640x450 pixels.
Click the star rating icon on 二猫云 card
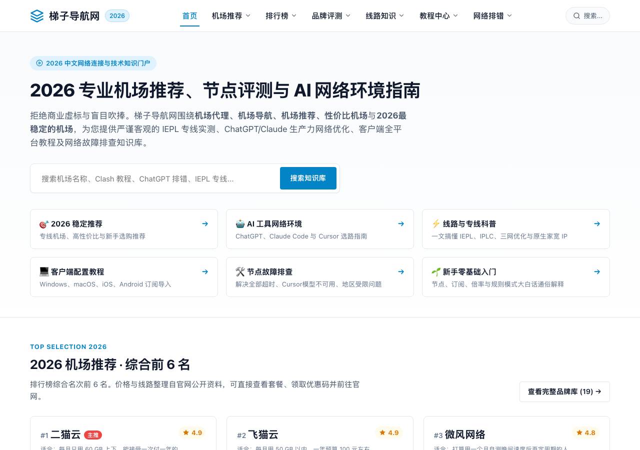click(x=186, y=432)
